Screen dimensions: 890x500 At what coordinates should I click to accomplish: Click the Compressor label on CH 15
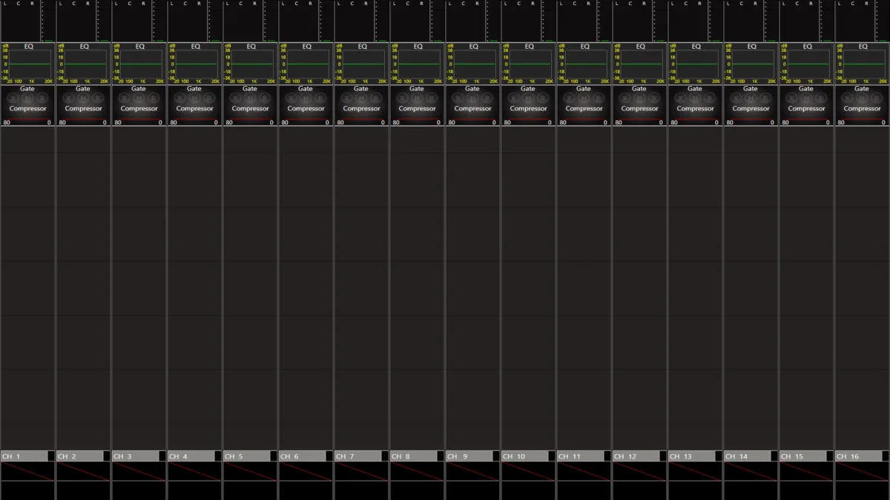click(x=806, y=109)
